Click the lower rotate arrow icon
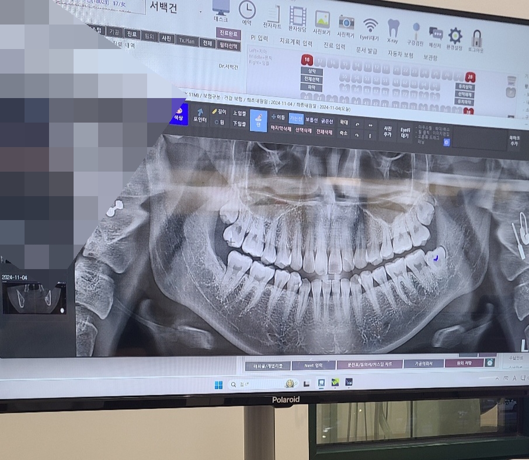 [357, 135]
